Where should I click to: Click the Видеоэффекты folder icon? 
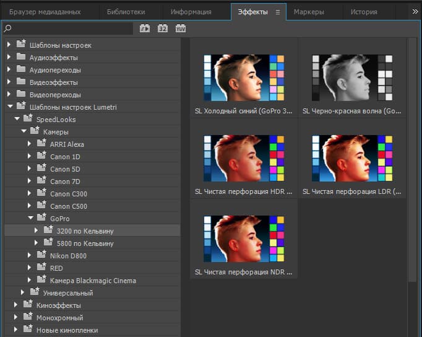21,81
